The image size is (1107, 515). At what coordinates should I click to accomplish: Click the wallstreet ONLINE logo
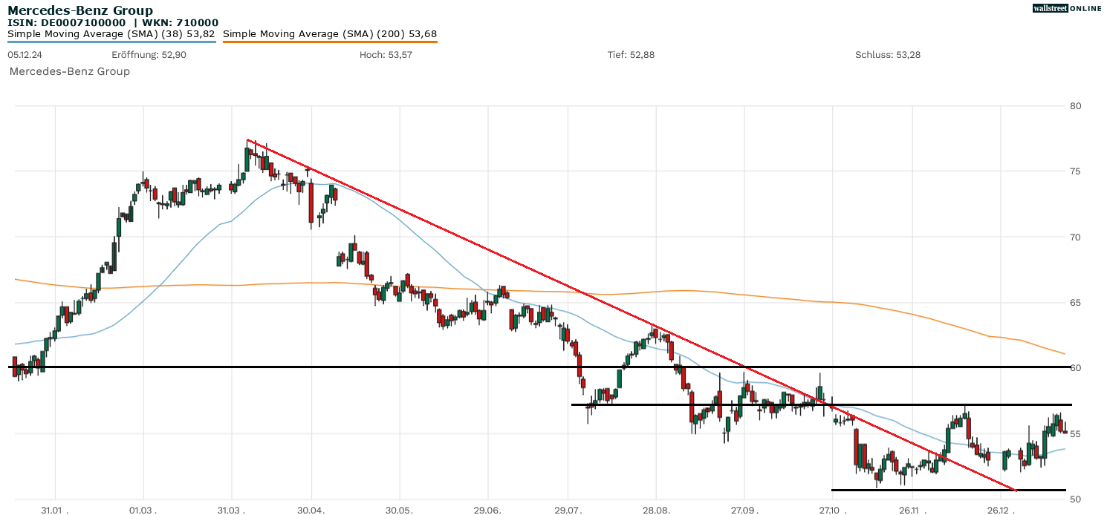tap(1067, 8)
